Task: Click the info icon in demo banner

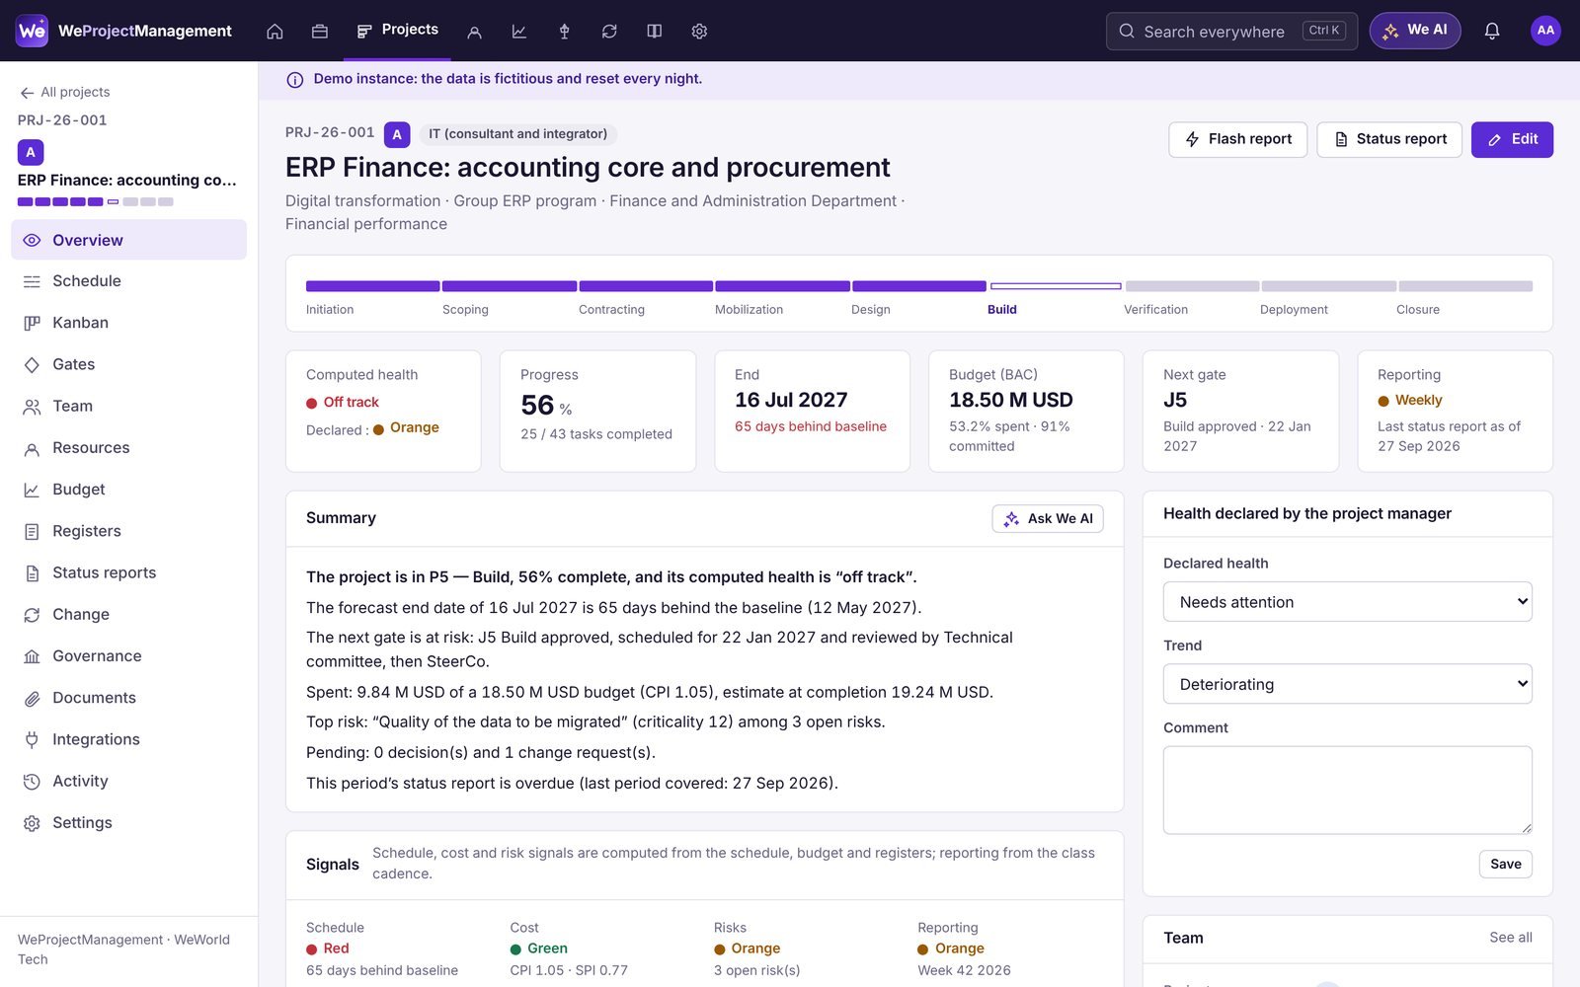Action: (x=294, y=80)
